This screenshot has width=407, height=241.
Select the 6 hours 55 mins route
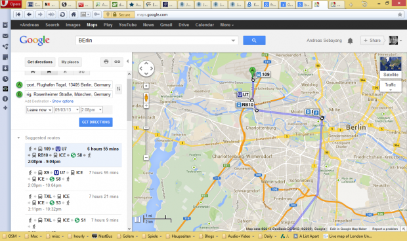click(x=74, y=155)
